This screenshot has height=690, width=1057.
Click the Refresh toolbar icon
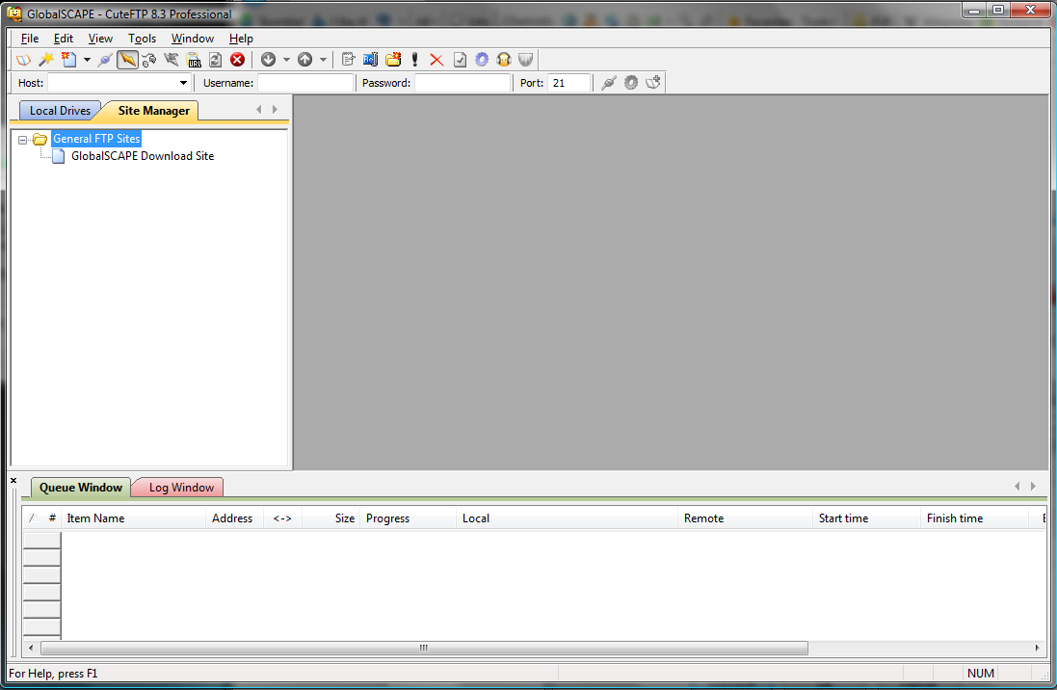215,60
